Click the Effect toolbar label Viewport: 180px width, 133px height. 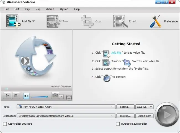[133, 21]
